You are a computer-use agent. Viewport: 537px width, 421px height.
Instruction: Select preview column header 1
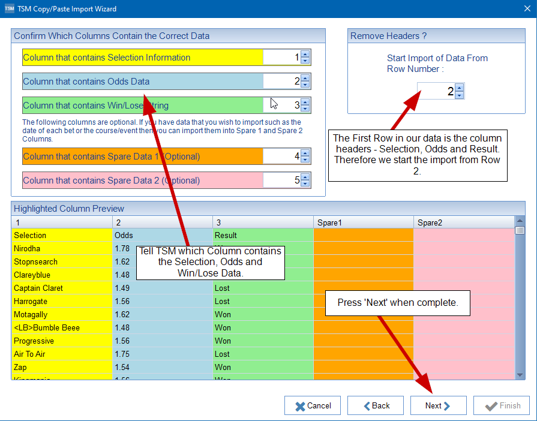point(62,222)
